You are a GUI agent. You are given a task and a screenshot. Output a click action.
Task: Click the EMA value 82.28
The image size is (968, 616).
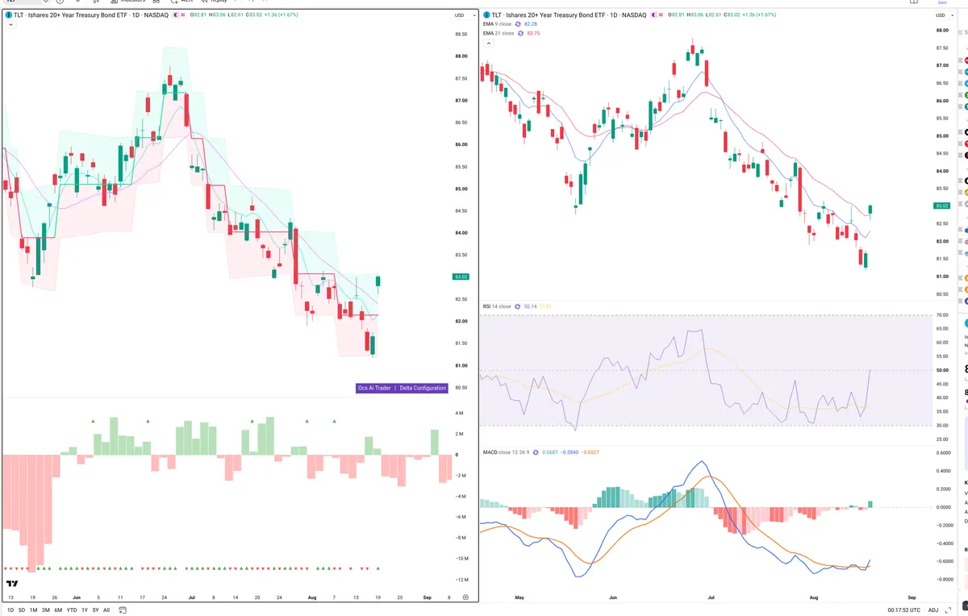pos(531,24)
